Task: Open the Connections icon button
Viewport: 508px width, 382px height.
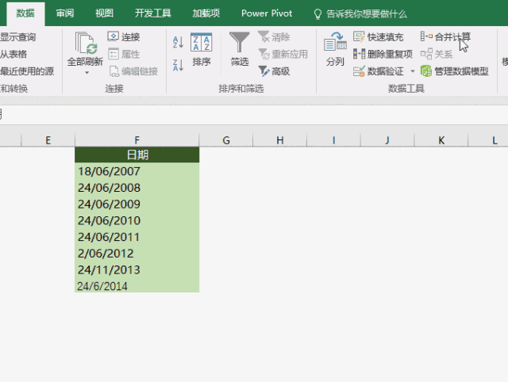Action: coord(113,36)
